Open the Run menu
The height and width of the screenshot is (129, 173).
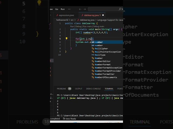[x=63, y=9]
